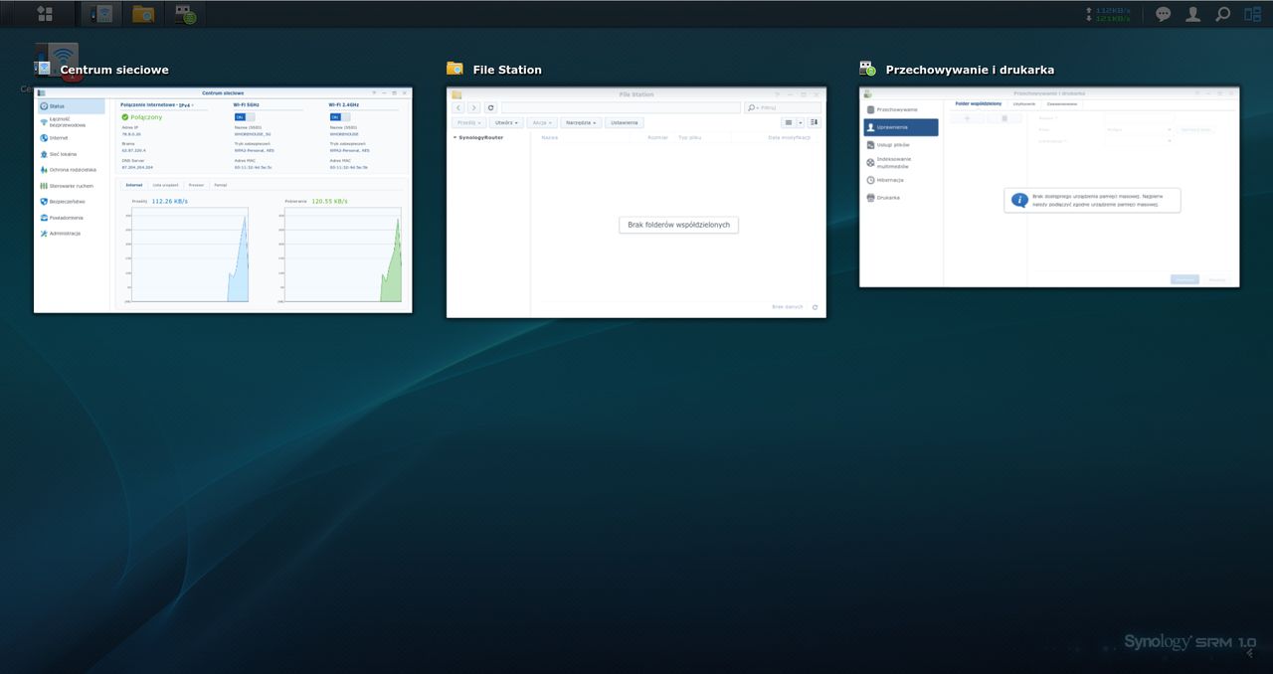1273x674 pixels.
Task: Open the Utwórz dropdown in File Station
Action: pos(507,122)
